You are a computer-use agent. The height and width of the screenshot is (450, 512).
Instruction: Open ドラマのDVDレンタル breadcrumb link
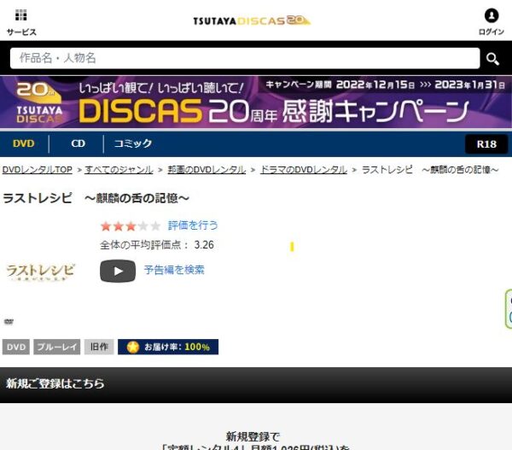[x=303, y=170]
